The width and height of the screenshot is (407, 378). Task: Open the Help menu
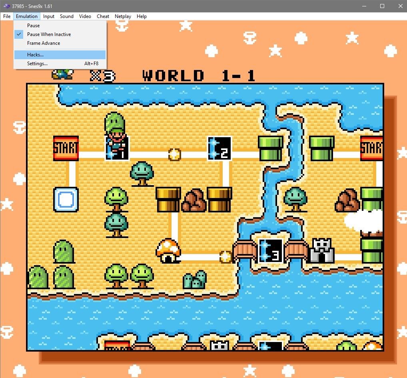click(x=142, y=16)
